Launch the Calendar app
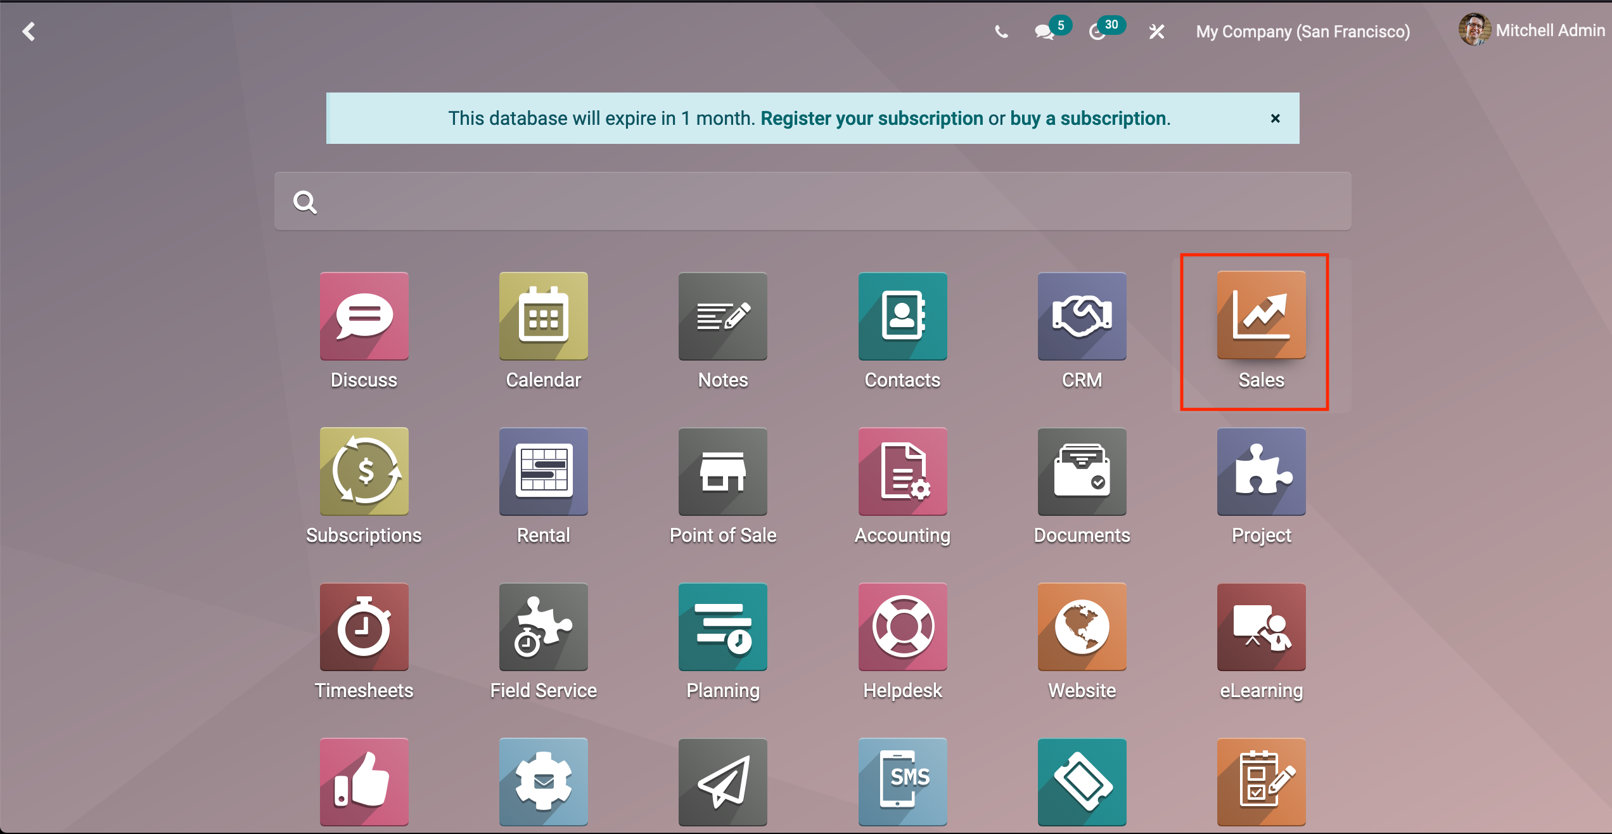This screenshot has width=1612, height=834. [x=543, y=316]
